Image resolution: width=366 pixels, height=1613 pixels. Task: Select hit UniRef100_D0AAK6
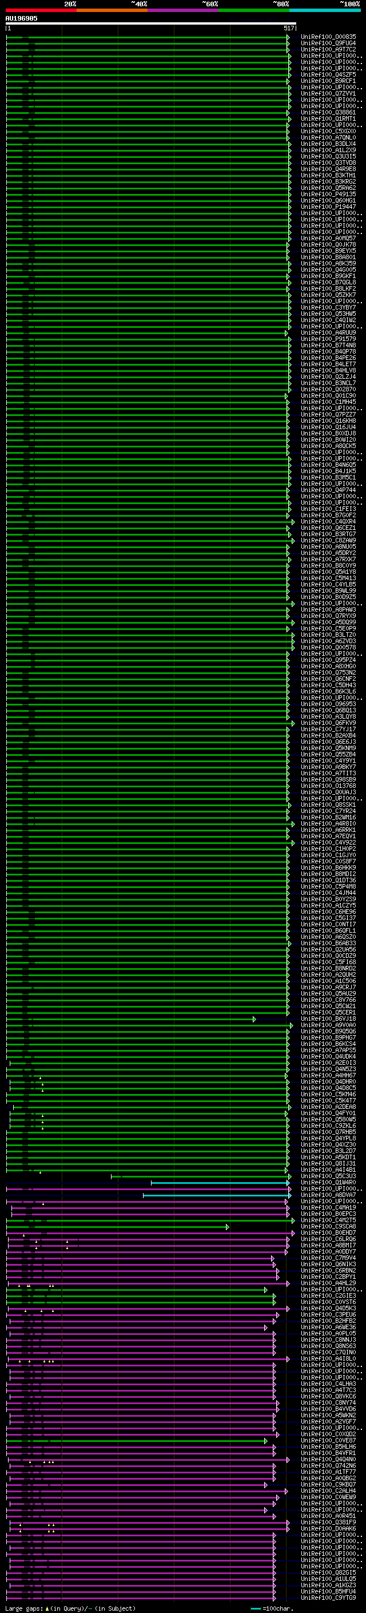coord(328,1528)
